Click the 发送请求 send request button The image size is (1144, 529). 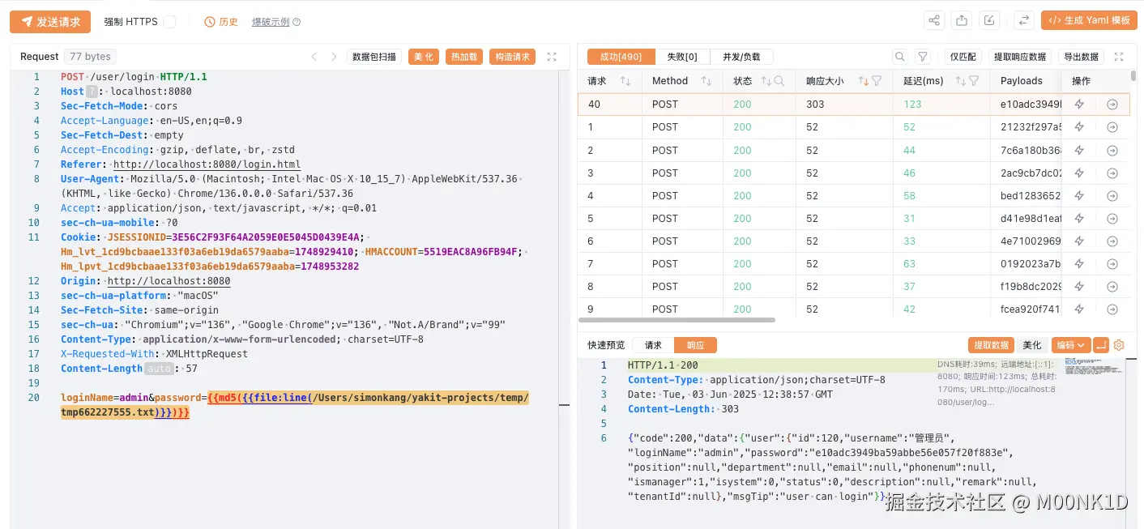click(x=50, y=22)
